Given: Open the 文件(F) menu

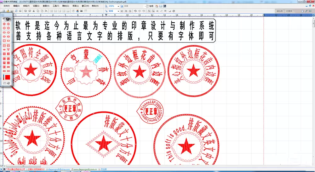Looking at the screenshot, I should tap(7, 6).
